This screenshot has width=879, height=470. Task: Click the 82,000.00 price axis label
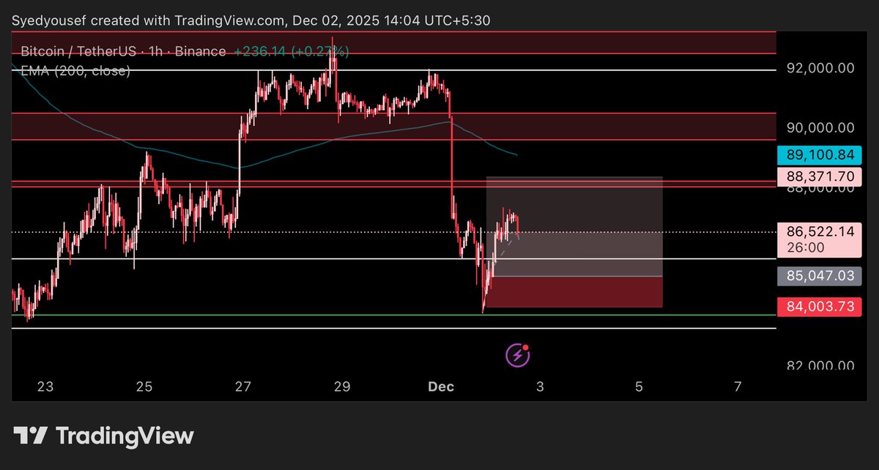click(x=820, y=365)
